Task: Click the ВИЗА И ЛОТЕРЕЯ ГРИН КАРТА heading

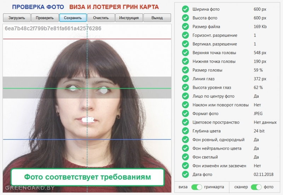Action: tap(114, 7)
